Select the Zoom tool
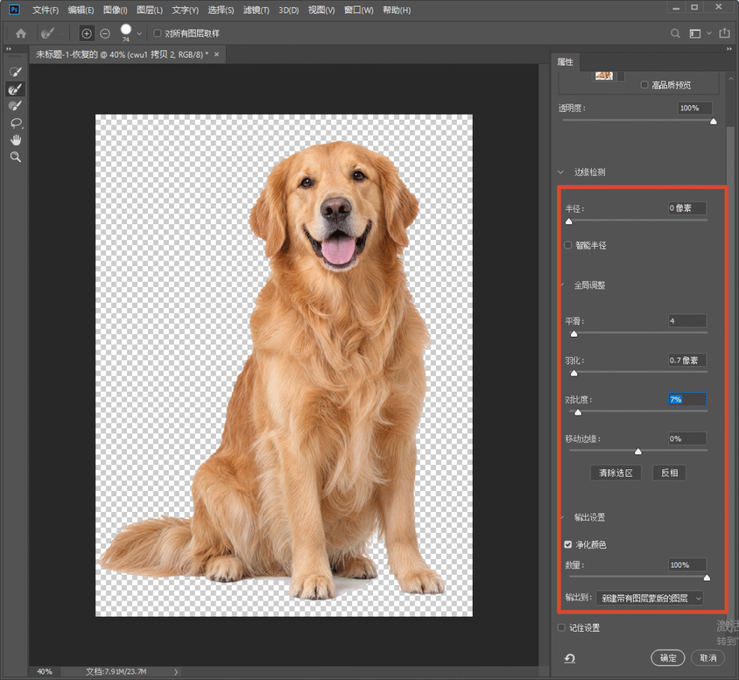This screenshot has height=680, width=739. click(16, 156)
